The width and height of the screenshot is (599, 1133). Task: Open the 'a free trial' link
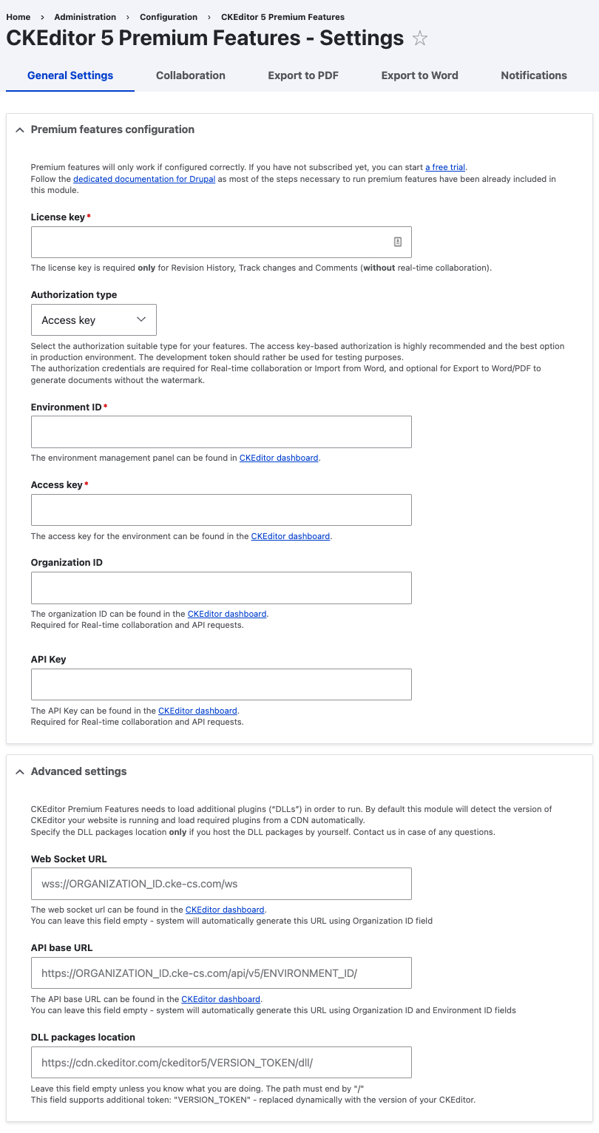point(444,167)
